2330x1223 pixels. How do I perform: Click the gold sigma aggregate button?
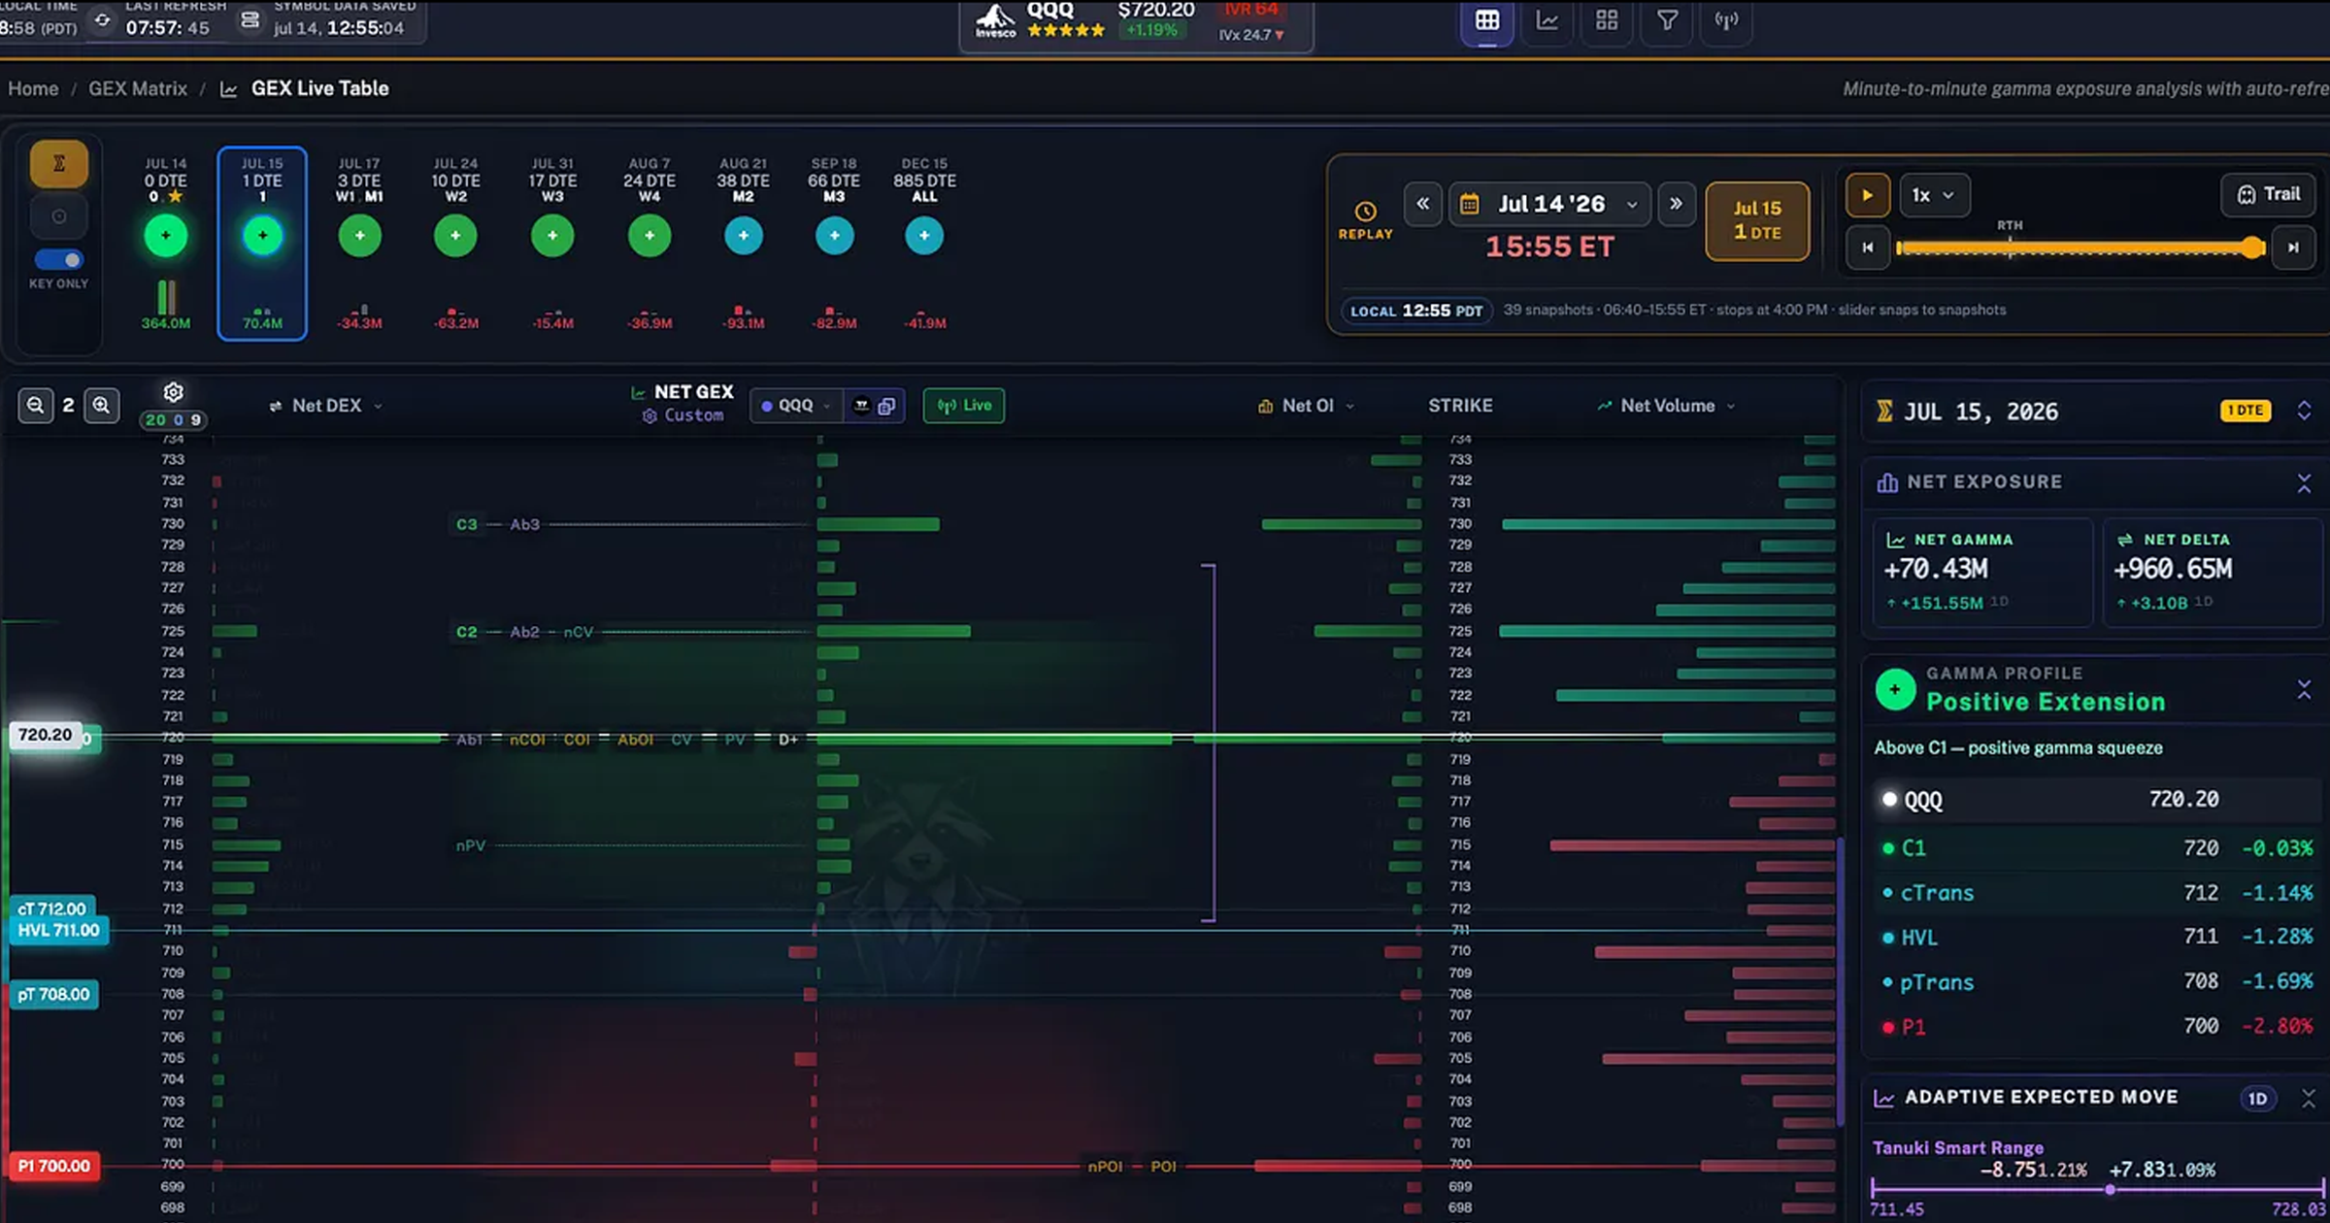[x=59, y=163]
